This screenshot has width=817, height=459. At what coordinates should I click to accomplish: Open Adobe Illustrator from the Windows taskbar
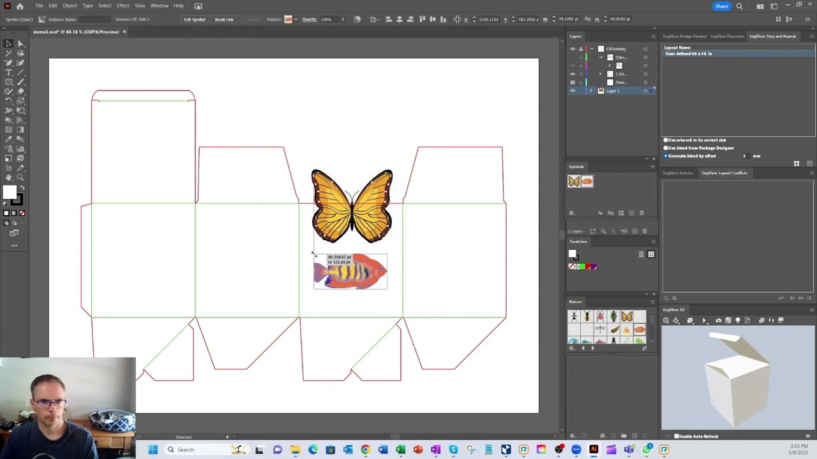(x=593, y=449)
